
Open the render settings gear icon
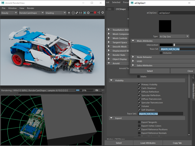103,12
